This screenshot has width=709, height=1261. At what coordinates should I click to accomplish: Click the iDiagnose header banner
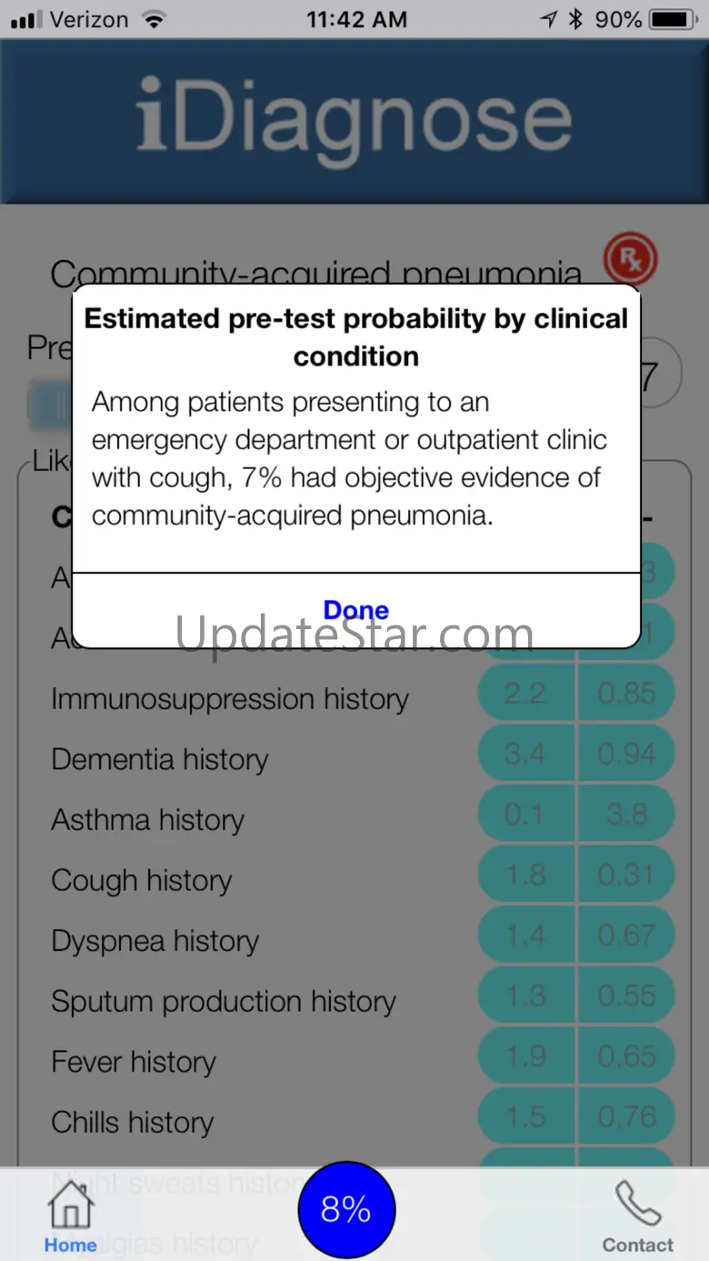(354, 120)
